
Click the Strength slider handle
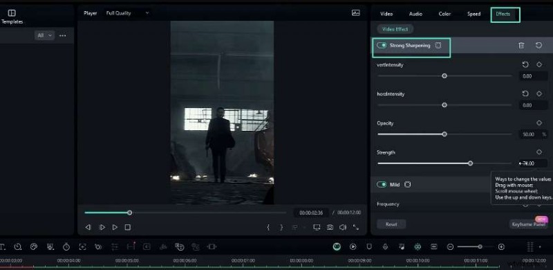(470, 163)
